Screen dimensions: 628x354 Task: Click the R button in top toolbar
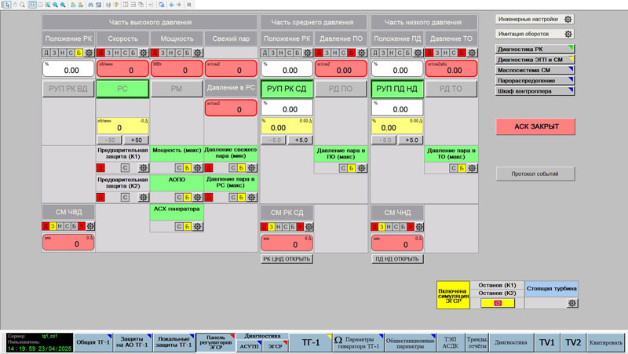(x=188, y=5)
